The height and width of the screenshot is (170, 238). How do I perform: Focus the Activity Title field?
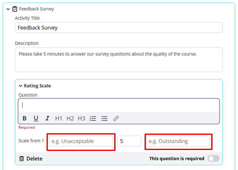[x=119, y=28]
